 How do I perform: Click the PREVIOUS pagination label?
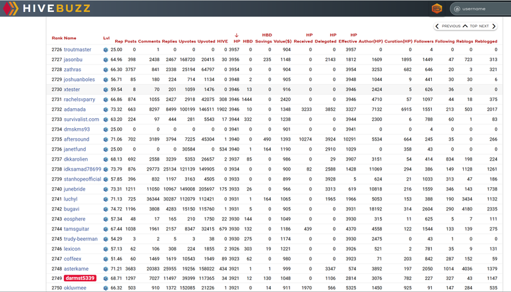tap(451, 26)
